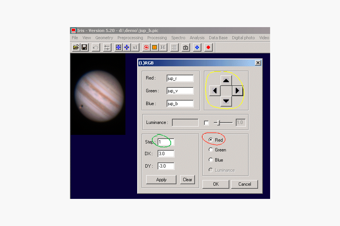Open the threshold sliders settings icon
Screen dimensions: 340x226
[107, 47]
